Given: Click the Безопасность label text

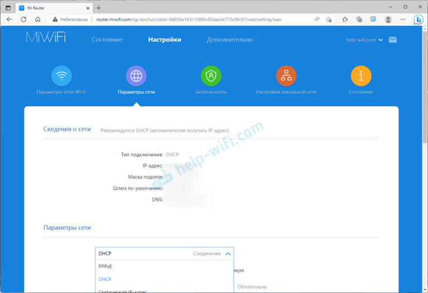Looking at the screenshot, I should (211, 92).
